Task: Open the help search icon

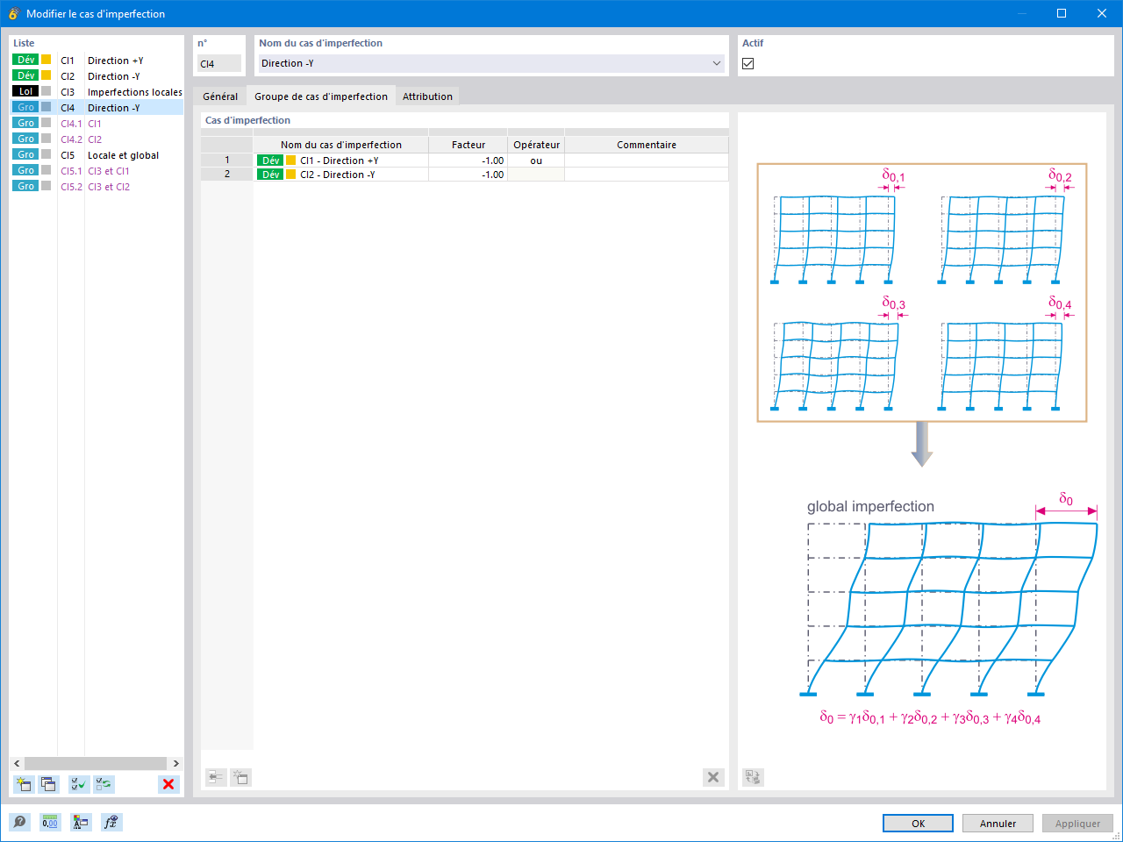Action: pos(19,823)
